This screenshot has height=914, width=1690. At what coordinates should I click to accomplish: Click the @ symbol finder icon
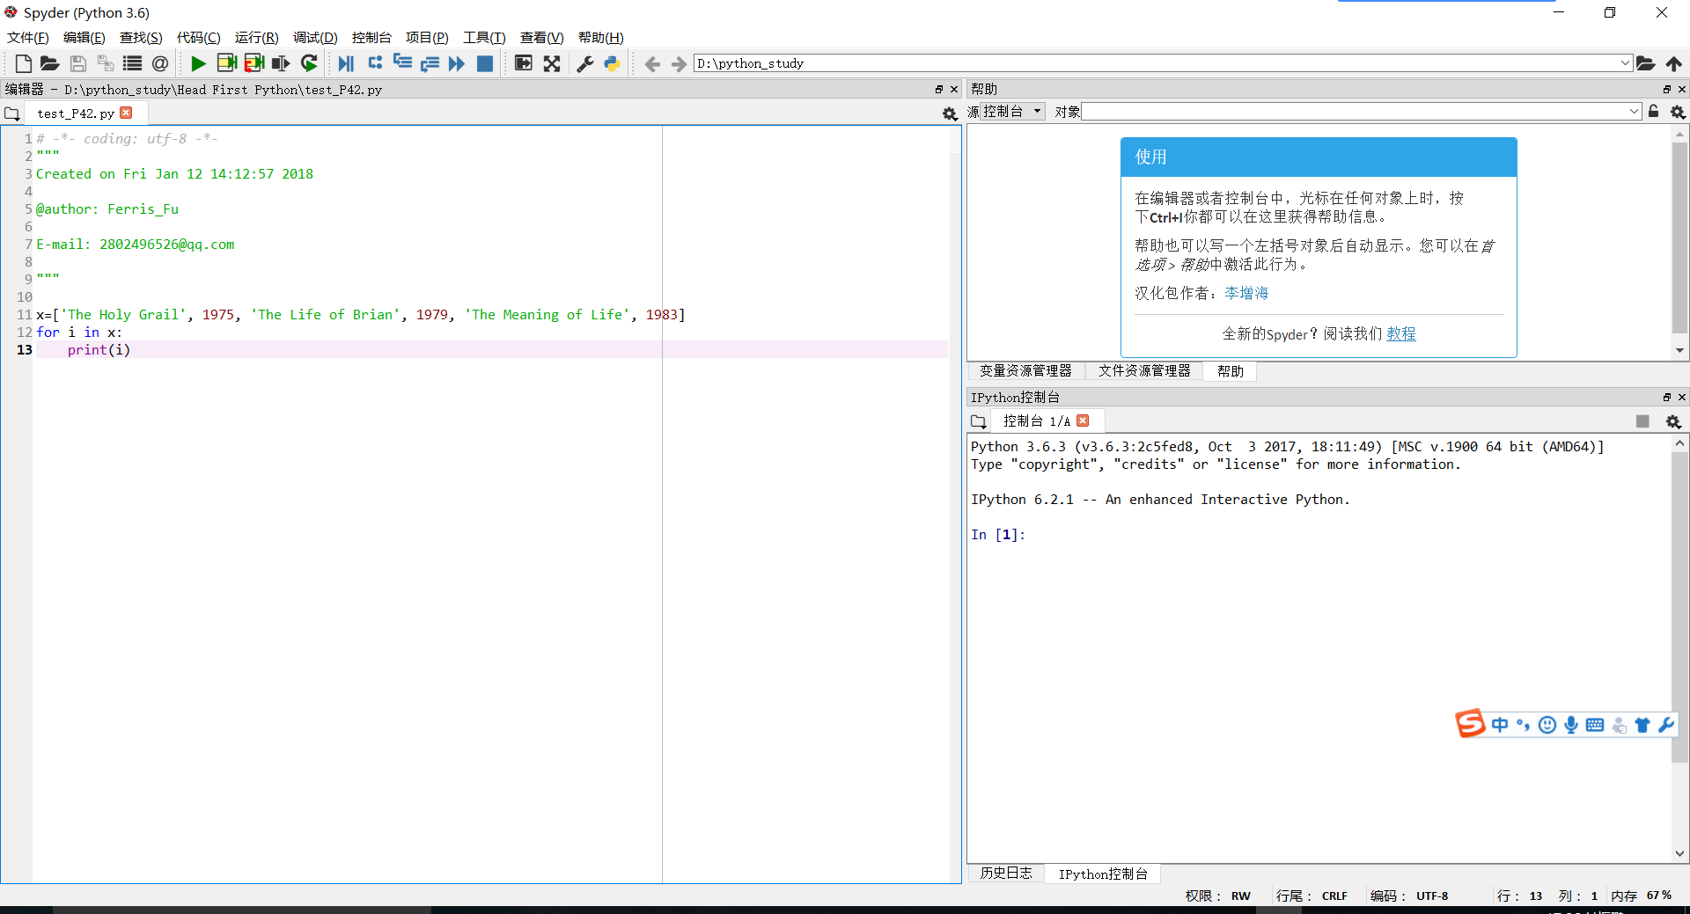pyautogui.click(x=159, y=63)
